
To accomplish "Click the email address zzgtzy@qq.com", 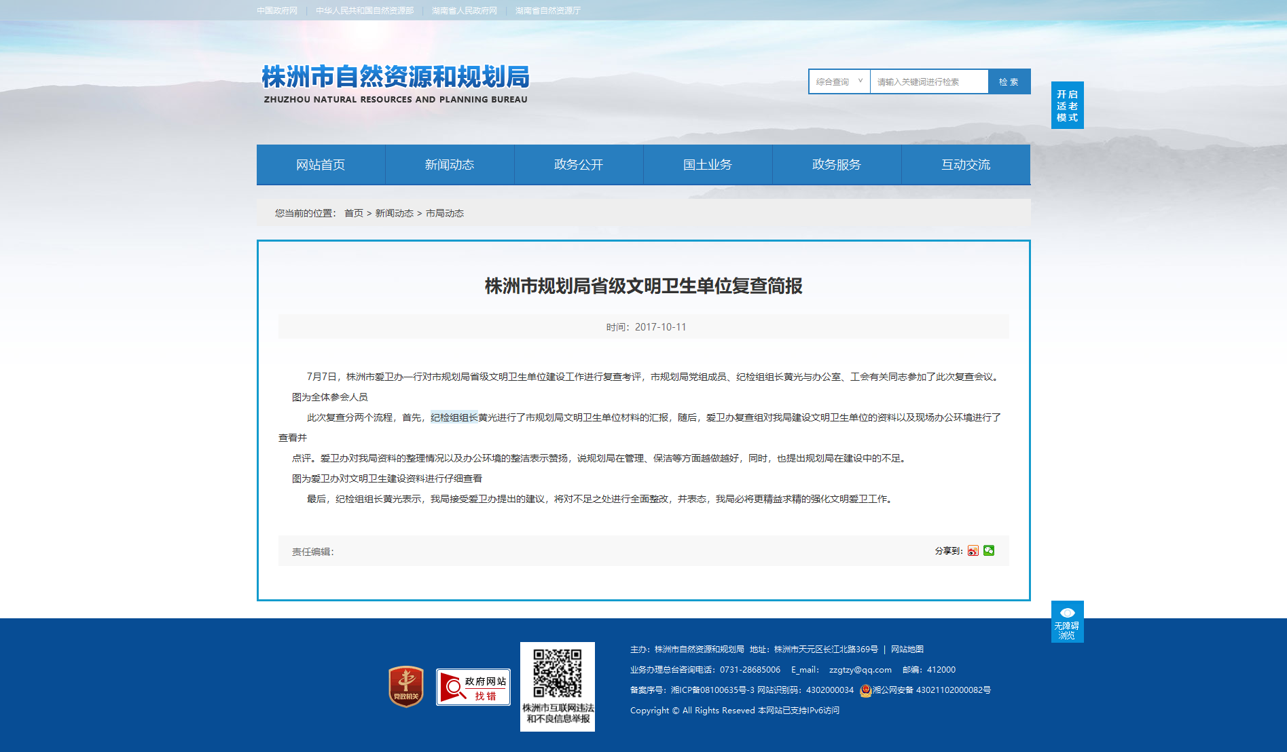I will point(860,670).
